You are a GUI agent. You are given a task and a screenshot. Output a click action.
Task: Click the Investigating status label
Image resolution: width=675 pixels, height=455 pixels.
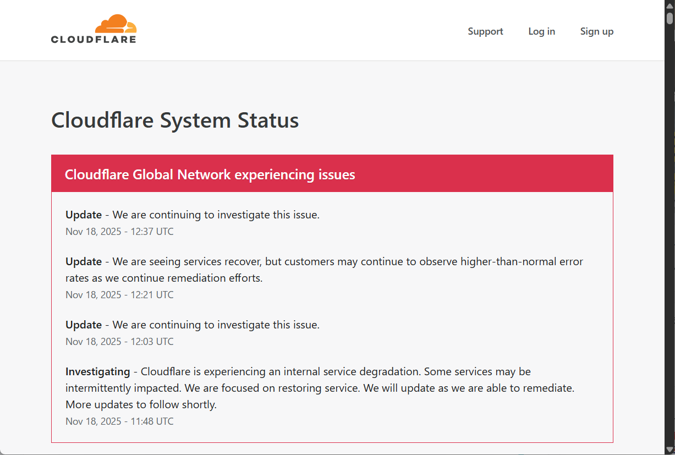coord(97,371)
